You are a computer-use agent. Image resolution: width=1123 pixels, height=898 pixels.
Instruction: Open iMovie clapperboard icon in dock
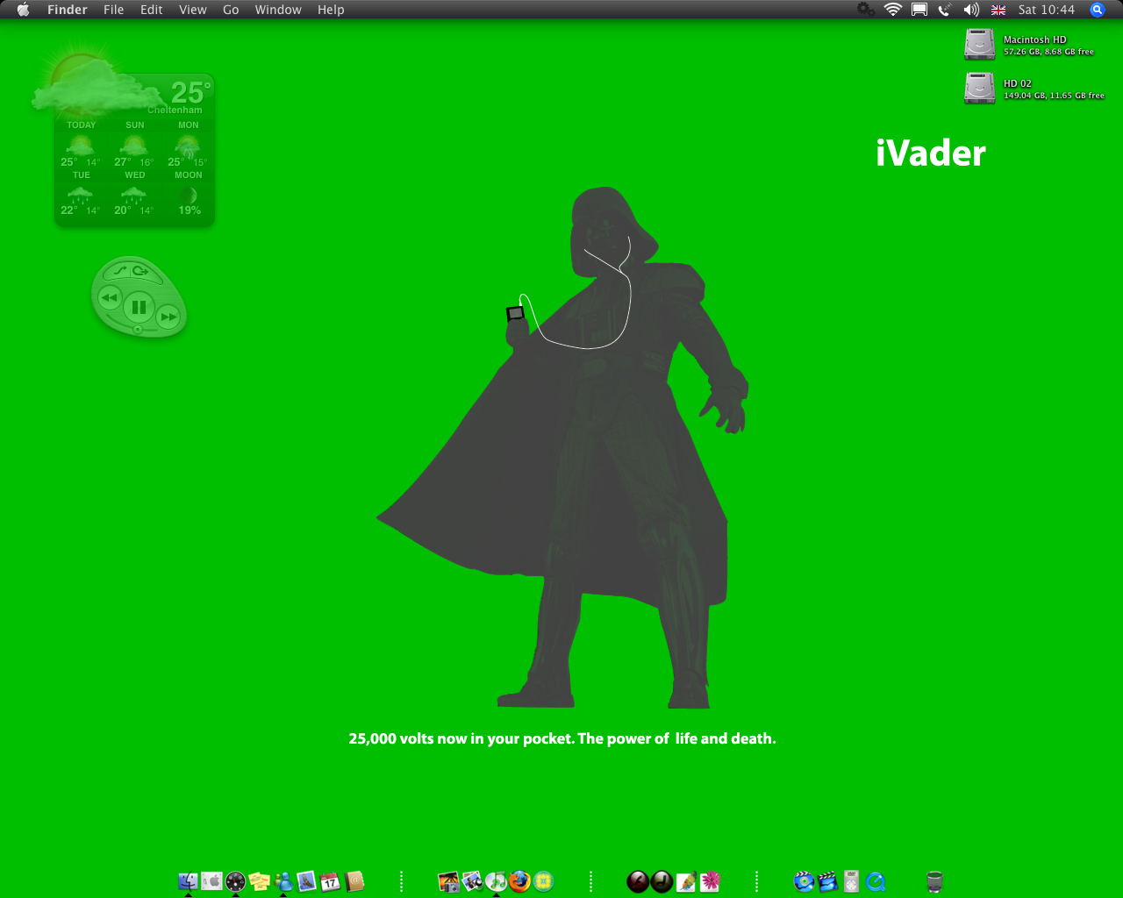827,881
